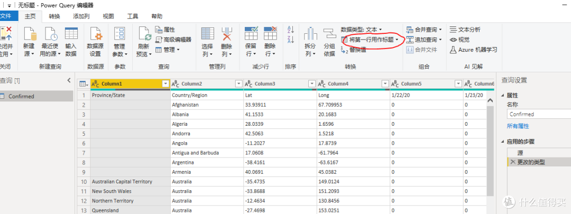This screenshot has height=214, width=571.
Task: Collapse the 查询 queries pane
Action: tap(69, 80)
